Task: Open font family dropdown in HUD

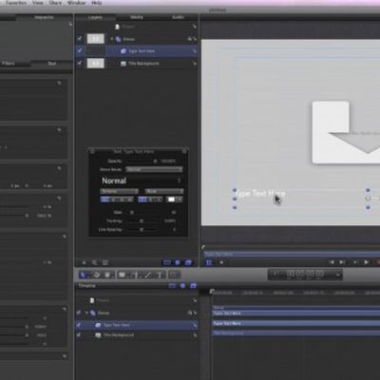Action: click(x=120, y=191)
